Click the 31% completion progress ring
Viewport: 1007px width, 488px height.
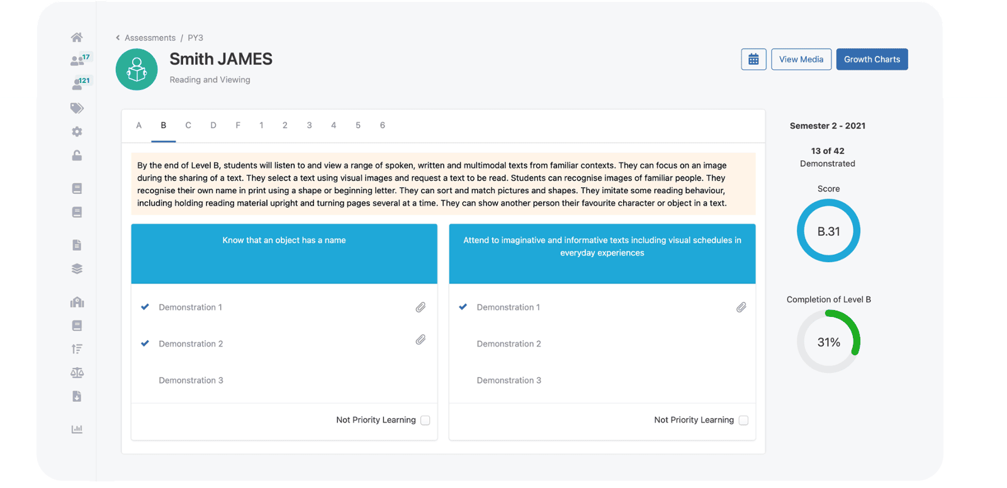coord(828,342)
